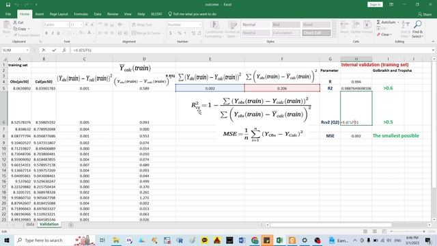Click the Share button

pos(425,14)
